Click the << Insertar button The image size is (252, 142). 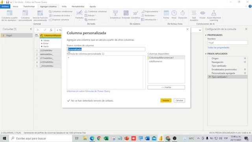tap(166, 87)
